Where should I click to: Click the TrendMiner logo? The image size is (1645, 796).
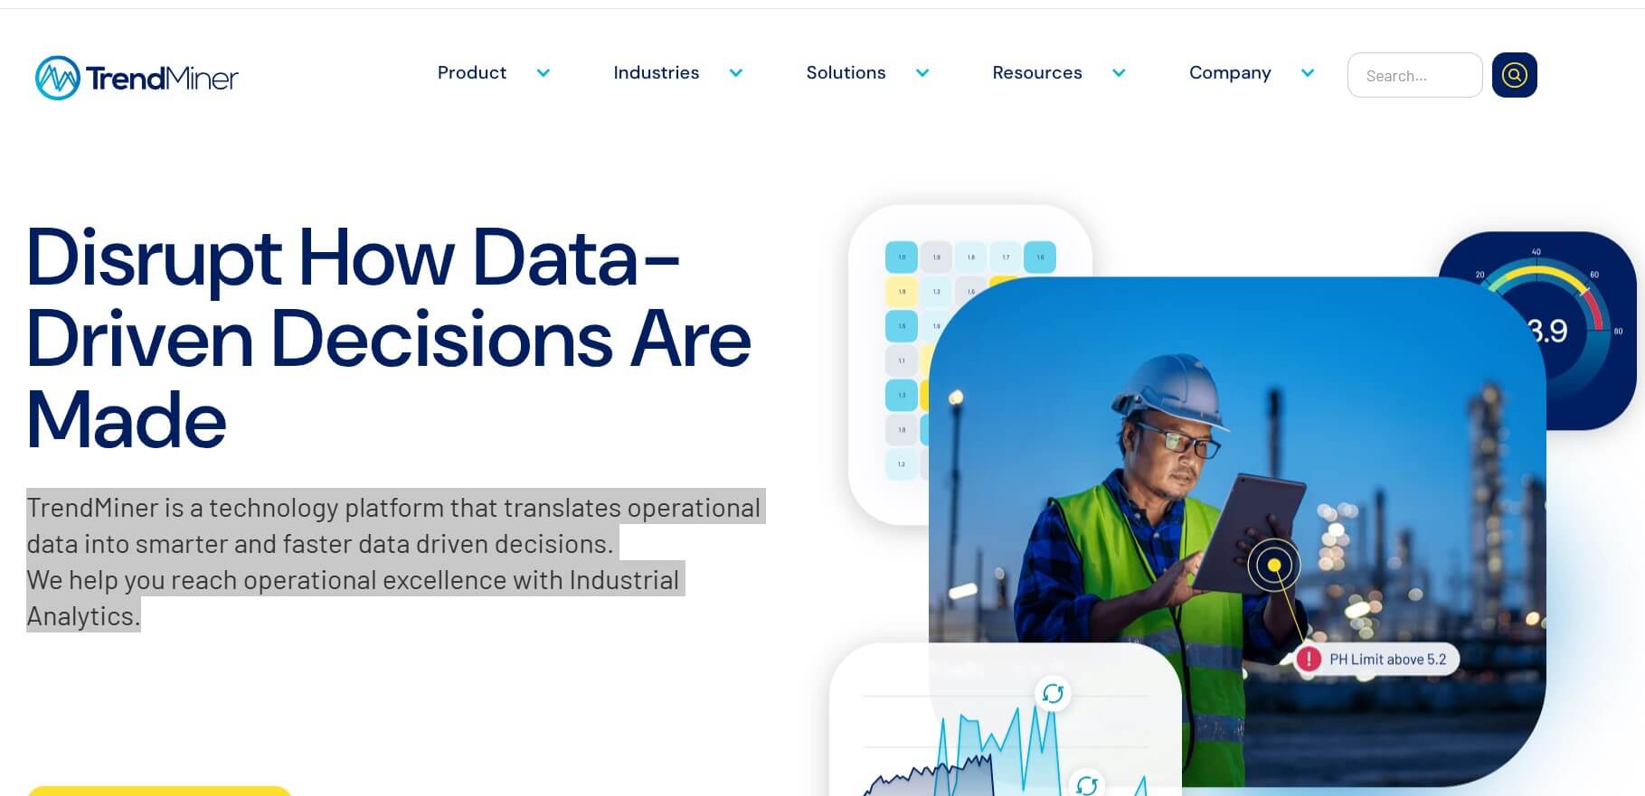(x=137, y=78)
